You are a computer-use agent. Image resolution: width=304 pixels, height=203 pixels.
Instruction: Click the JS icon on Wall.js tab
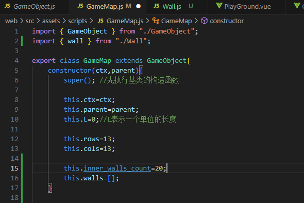coord(156,6)
